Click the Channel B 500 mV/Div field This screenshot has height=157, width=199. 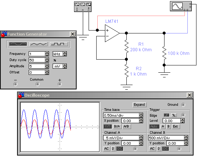pyautogui.click(x=166, y=138)
